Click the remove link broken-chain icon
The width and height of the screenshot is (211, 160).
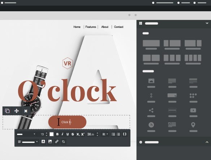pos(63,142)
